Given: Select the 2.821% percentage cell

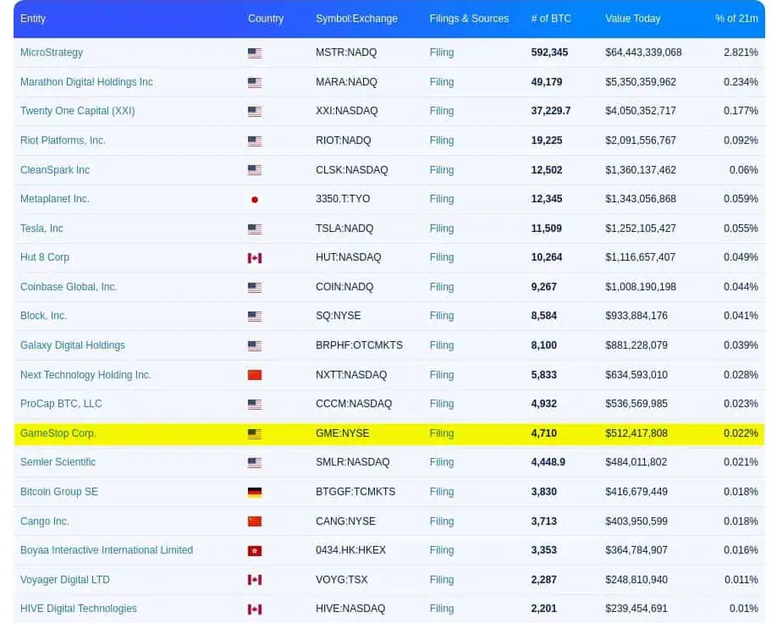Looking at the screenshot, I should coord(741,52).
